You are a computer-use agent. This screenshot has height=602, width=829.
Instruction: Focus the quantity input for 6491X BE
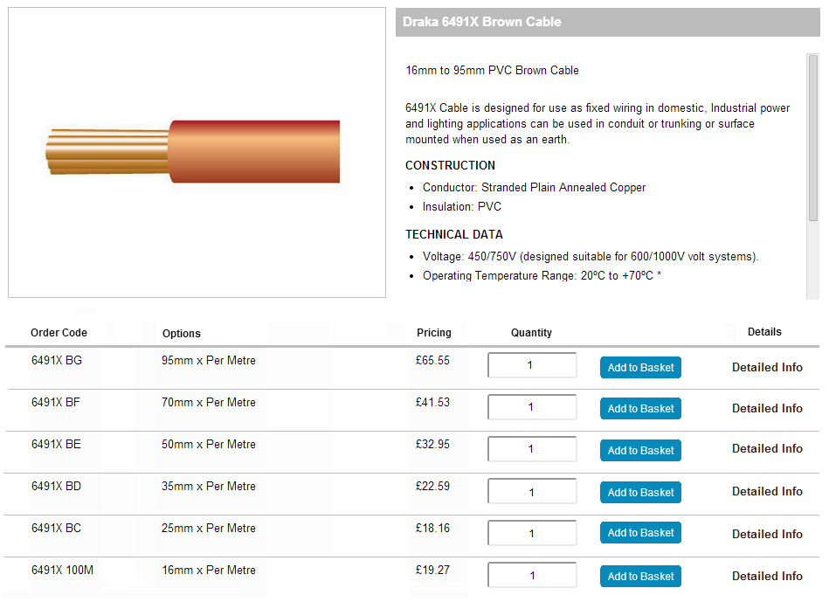[x=531, y=449]
